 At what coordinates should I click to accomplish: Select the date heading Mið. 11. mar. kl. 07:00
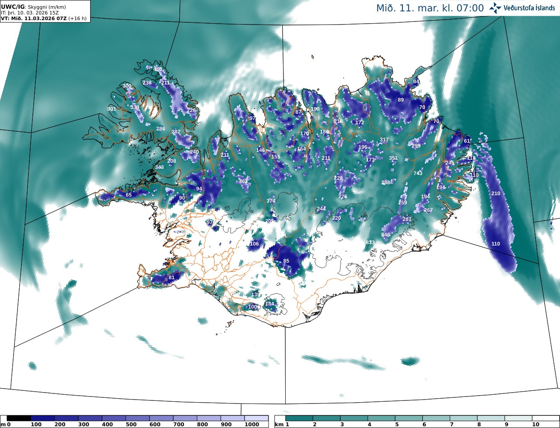pos(430,8)
